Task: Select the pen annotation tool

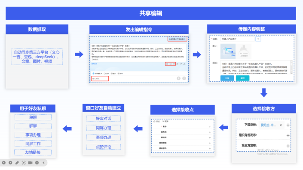Action: (x=17, y=163)
